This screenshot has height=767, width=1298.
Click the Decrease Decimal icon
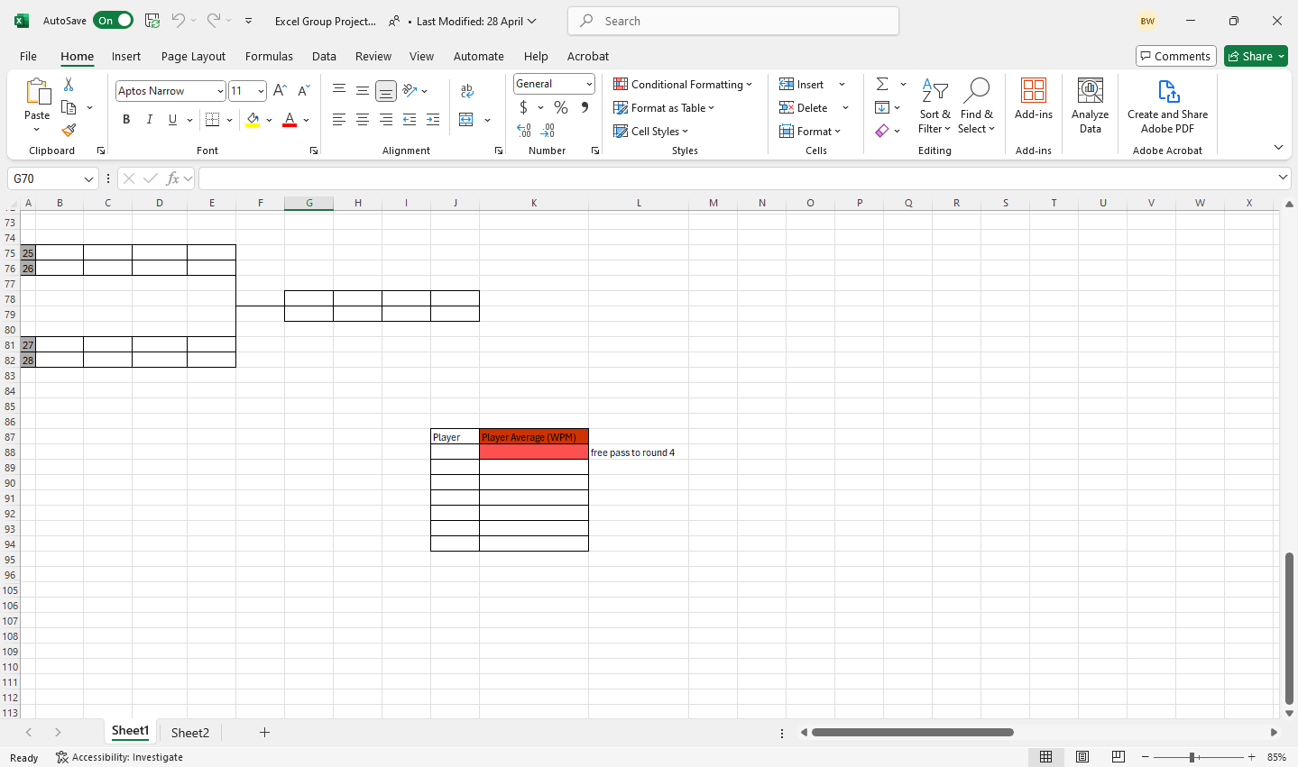pyautogui.click(x=548, y=132)
